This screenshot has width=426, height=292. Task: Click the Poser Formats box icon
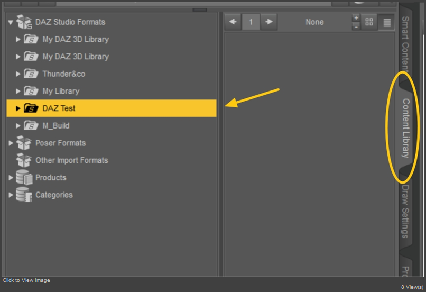point(24,143)
